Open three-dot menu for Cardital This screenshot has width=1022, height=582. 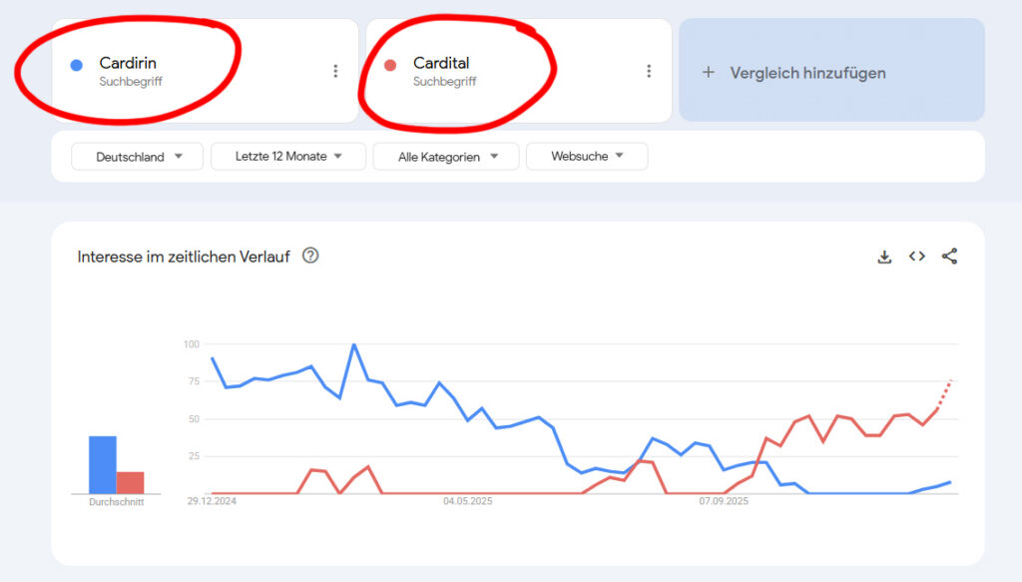point(649,71)
